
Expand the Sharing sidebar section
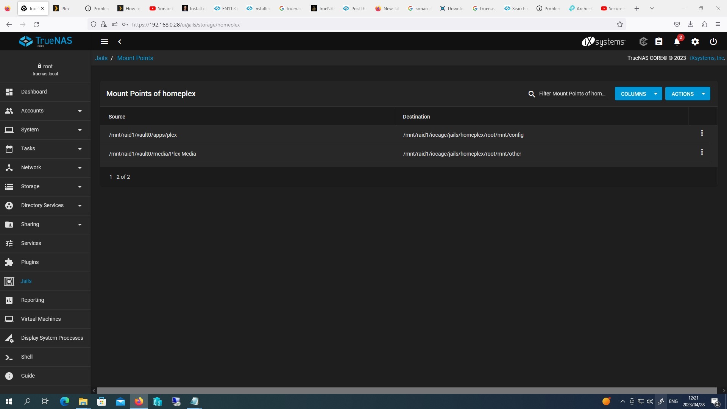click(x=45, y=224)
